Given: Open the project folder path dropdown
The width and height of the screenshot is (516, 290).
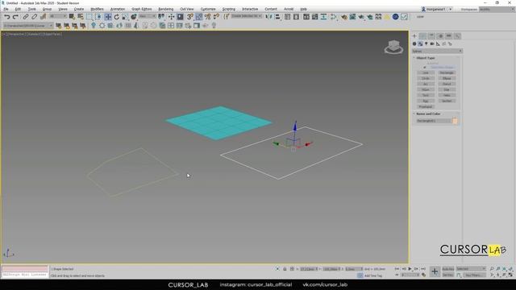Looking at the screenshot, I should (x=28, y=26).
